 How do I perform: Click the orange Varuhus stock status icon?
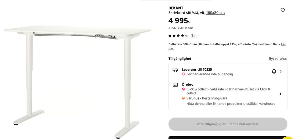(183, 98)
